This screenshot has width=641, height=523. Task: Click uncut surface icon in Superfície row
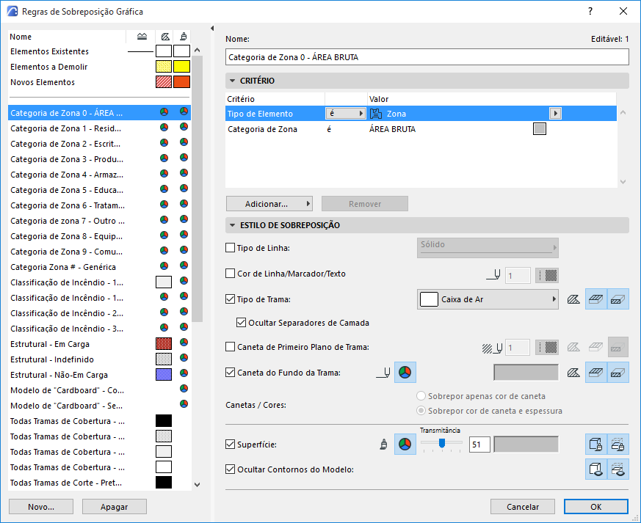pos(596,445)
